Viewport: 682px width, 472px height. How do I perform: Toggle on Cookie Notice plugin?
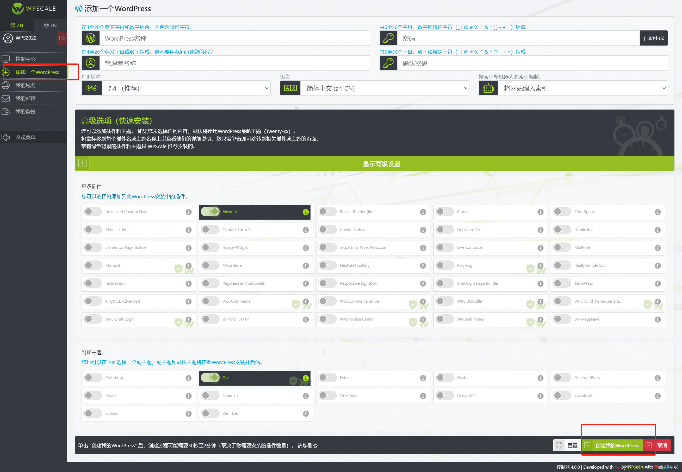click(x=327, y=229)
